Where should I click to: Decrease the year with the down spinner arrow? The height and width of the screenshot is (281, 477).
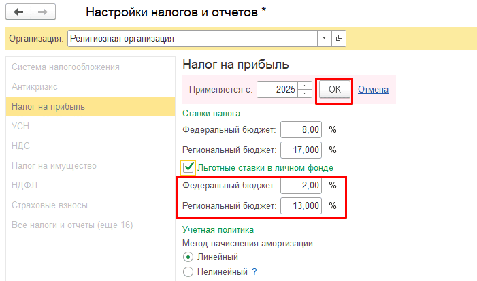(306, 93)
